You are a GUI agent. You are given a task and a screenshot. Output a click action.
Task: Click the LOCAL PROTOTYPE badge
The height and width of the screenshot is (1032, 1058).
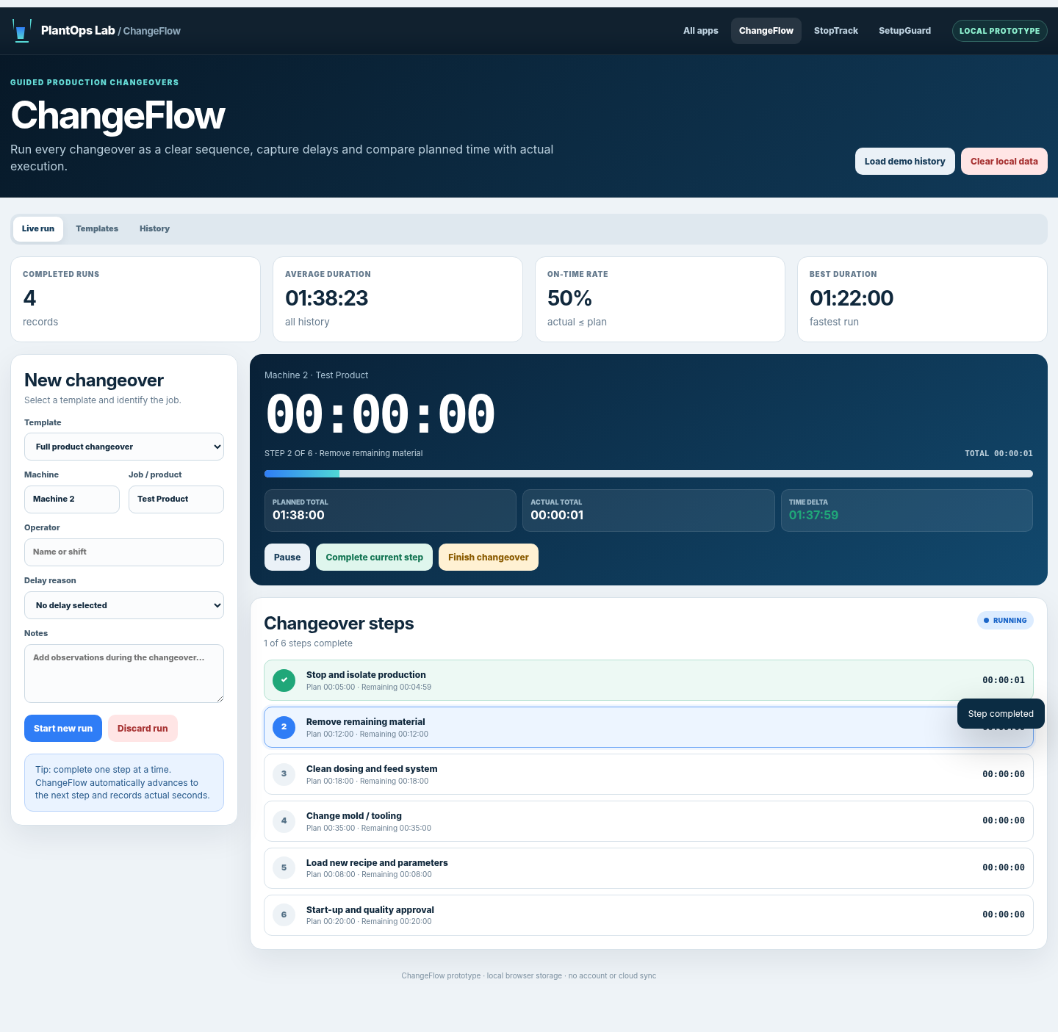click(1000, 31)
